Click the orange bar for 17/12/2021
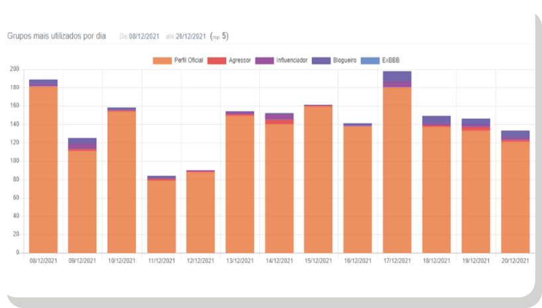The width and height of the screenshot is (542, 308). tap(397, 170)
